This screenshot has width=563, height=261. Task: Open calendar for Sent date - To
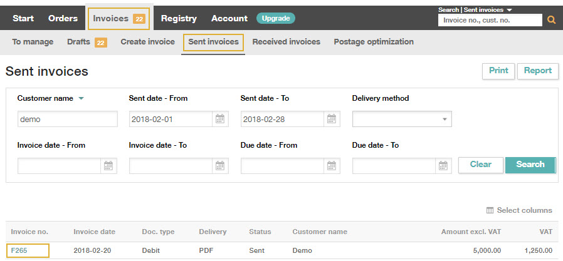tap(332, 119)
